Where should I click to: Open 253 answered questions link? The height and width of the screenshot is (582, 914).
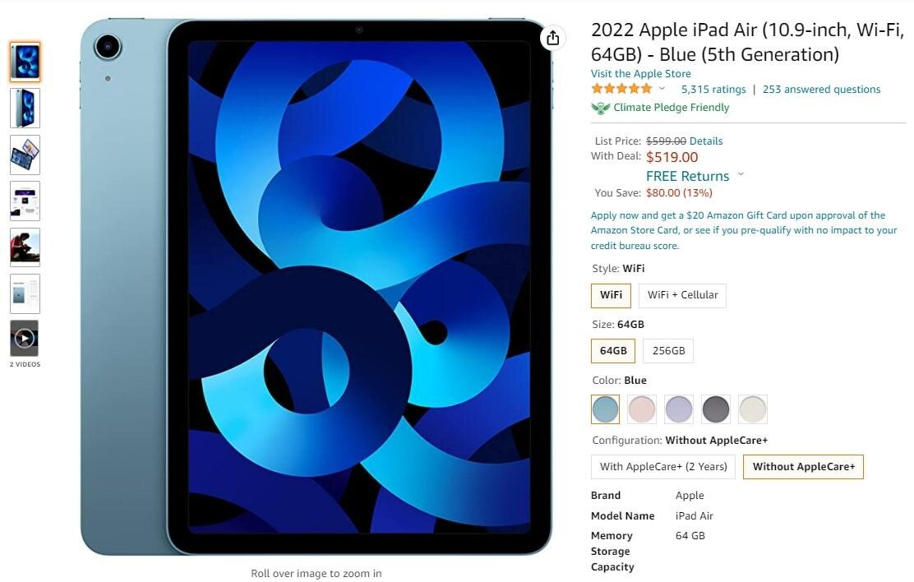pos(821,90)
